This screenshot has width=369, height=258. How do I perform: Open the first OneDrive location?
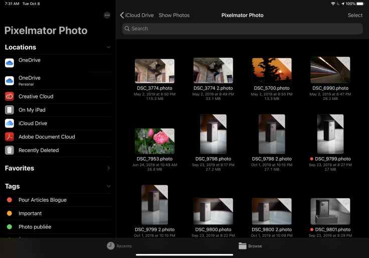(x=58, y=63)
